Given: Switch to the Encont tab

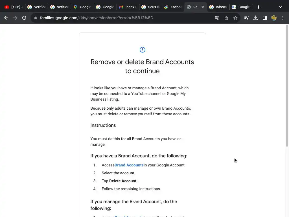Looking at the screenshot, I should point(173,7).
